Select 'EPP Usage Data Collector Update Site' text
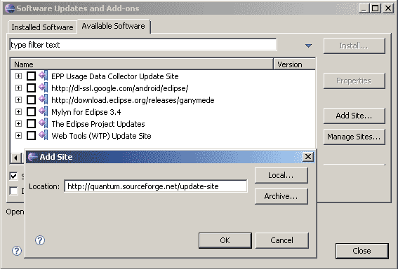 [x=115, y=76]
